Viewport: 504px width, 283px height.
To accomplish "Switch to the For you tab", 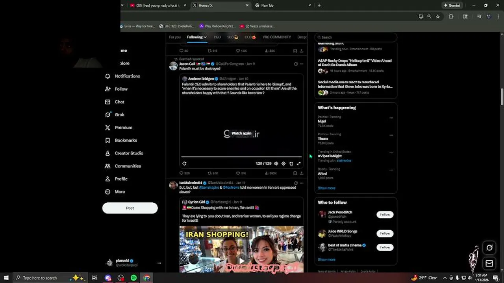I will click(x=175, y=37).
